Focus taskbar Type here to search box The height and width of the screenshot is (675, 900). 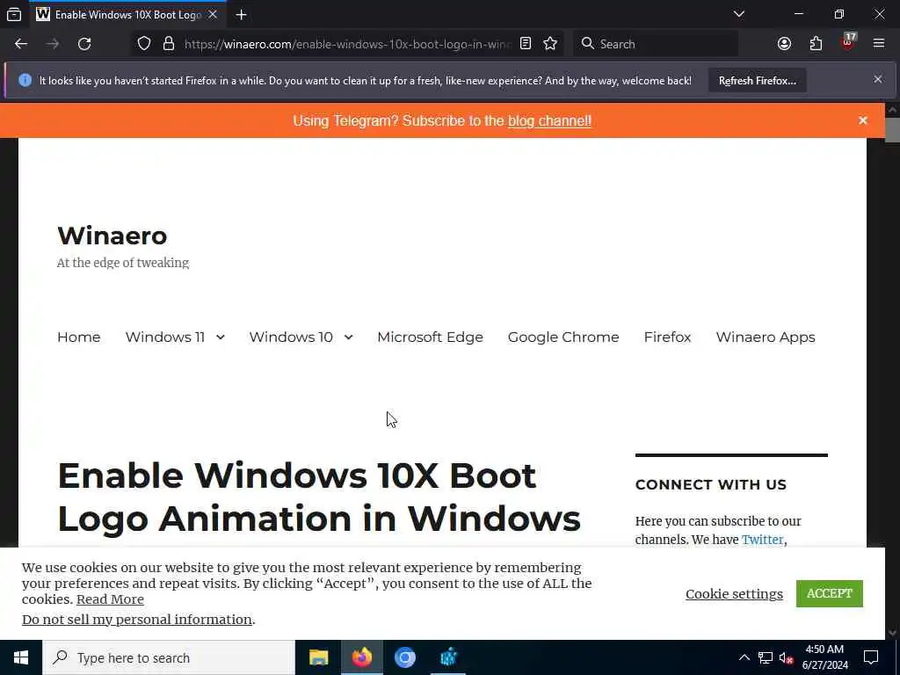[168, 657]
